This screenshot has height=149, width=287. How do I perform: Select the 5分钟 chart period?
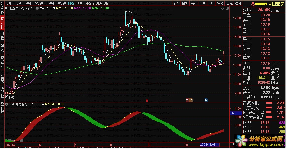point(27,3)
